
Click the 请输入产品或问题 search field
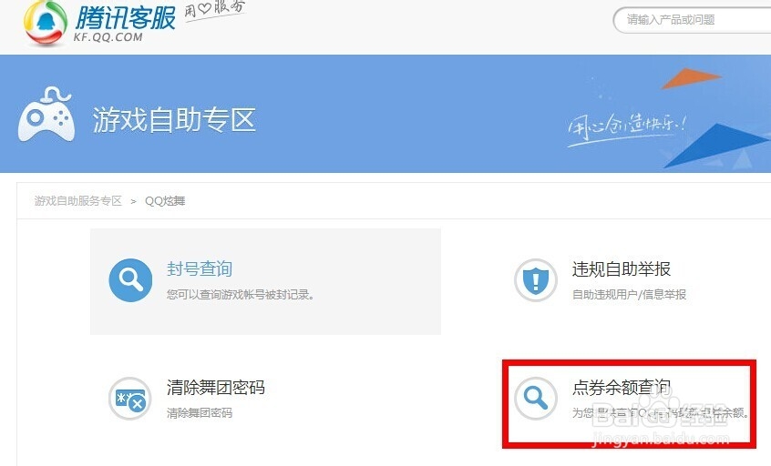(x=693, y=20)
